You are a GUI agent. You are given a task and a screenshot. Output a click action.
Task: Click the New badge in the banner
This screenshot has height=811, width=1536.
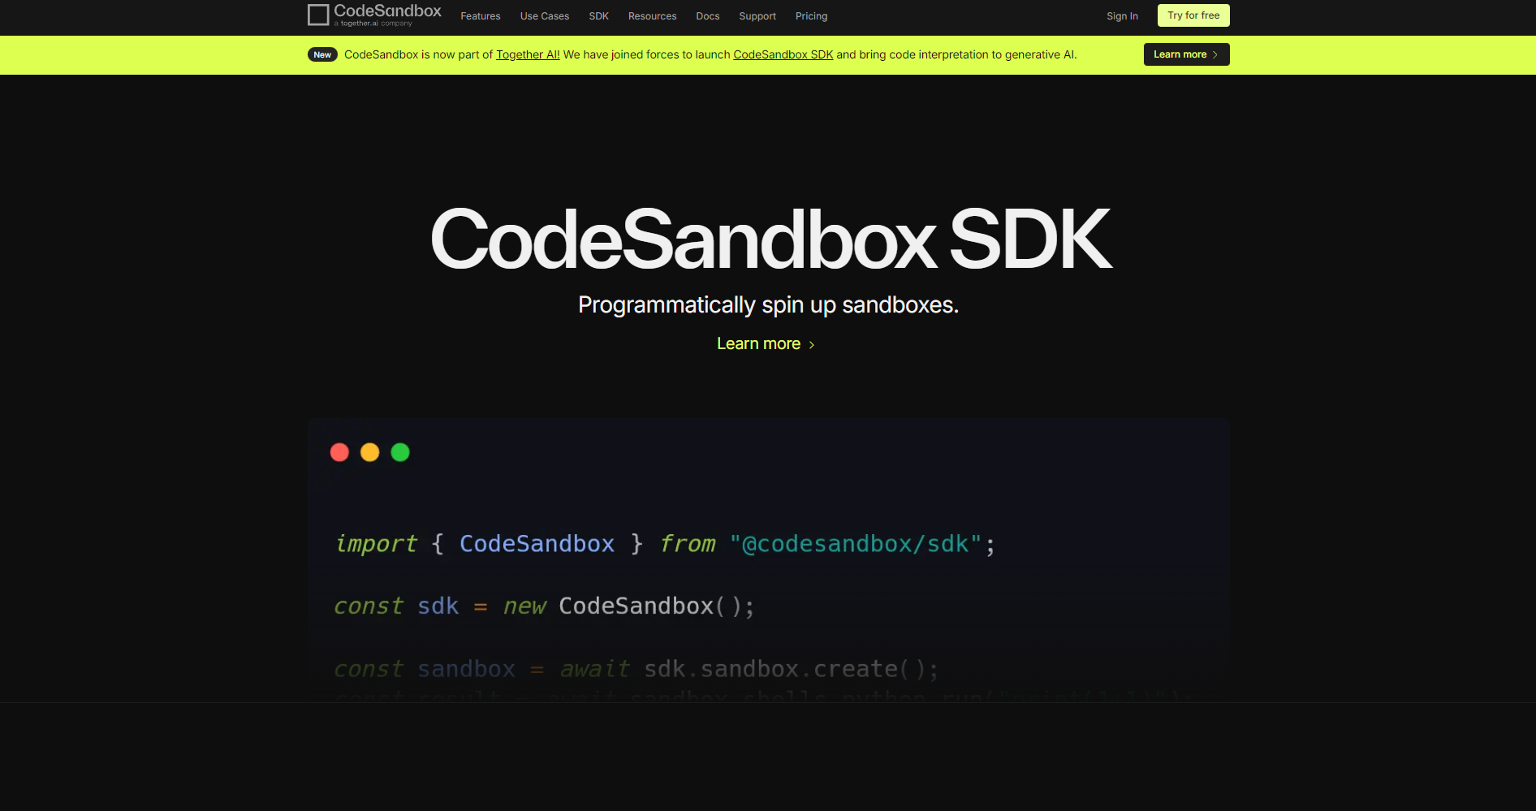322,54
